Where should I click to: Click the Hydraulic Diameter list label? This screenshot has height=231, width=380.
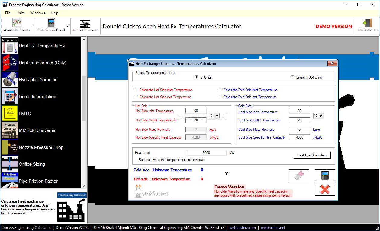pyautogui.click(x=38, y=80)
